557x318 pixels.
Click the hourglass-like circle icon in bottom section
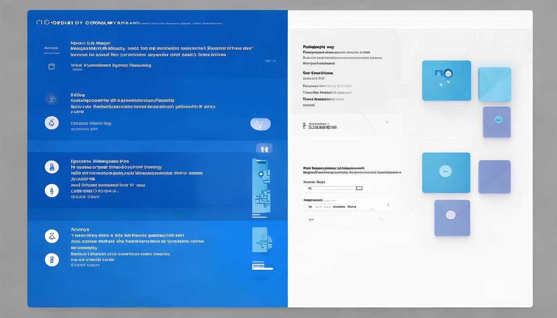[52, 260]
